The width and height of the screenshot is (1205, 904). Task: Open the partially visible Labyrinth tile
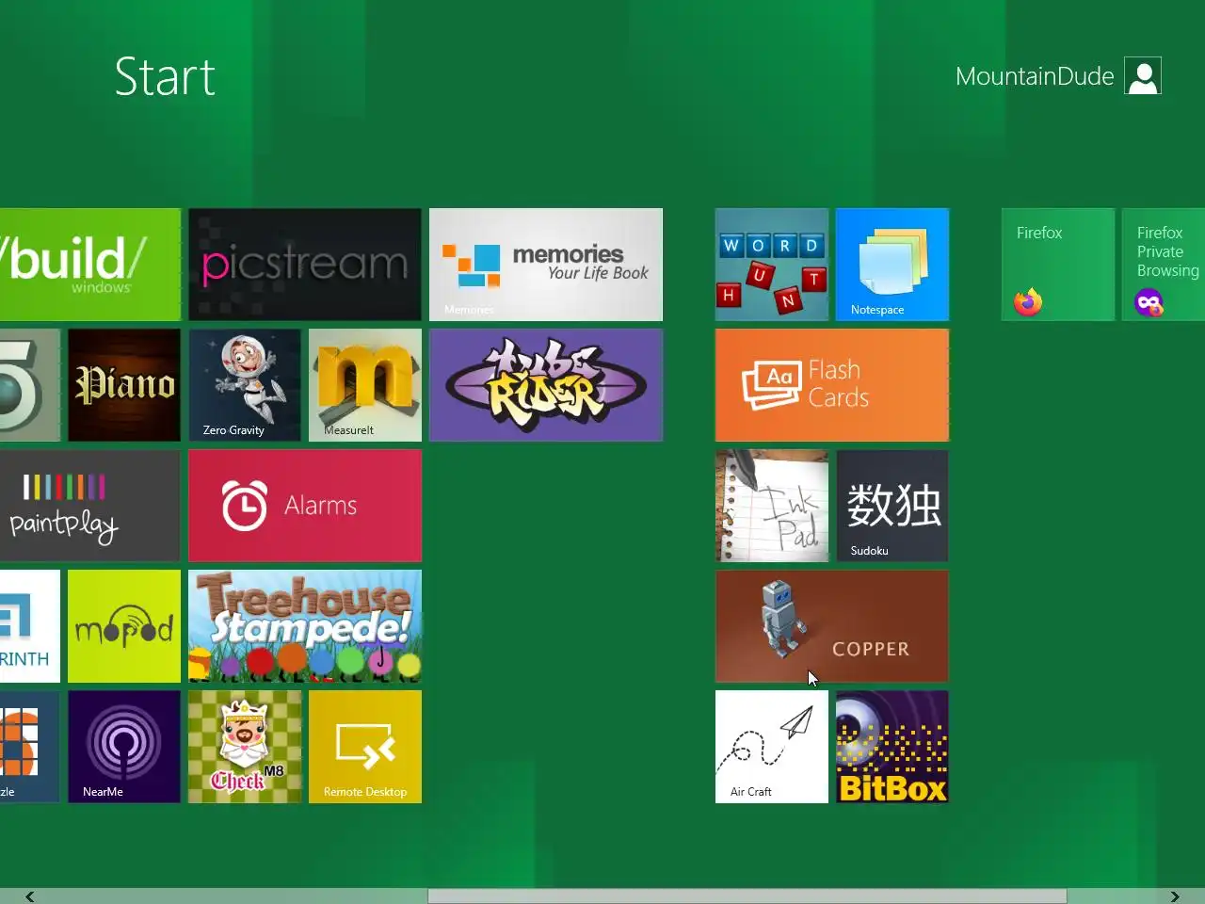[x=30, y=626]
